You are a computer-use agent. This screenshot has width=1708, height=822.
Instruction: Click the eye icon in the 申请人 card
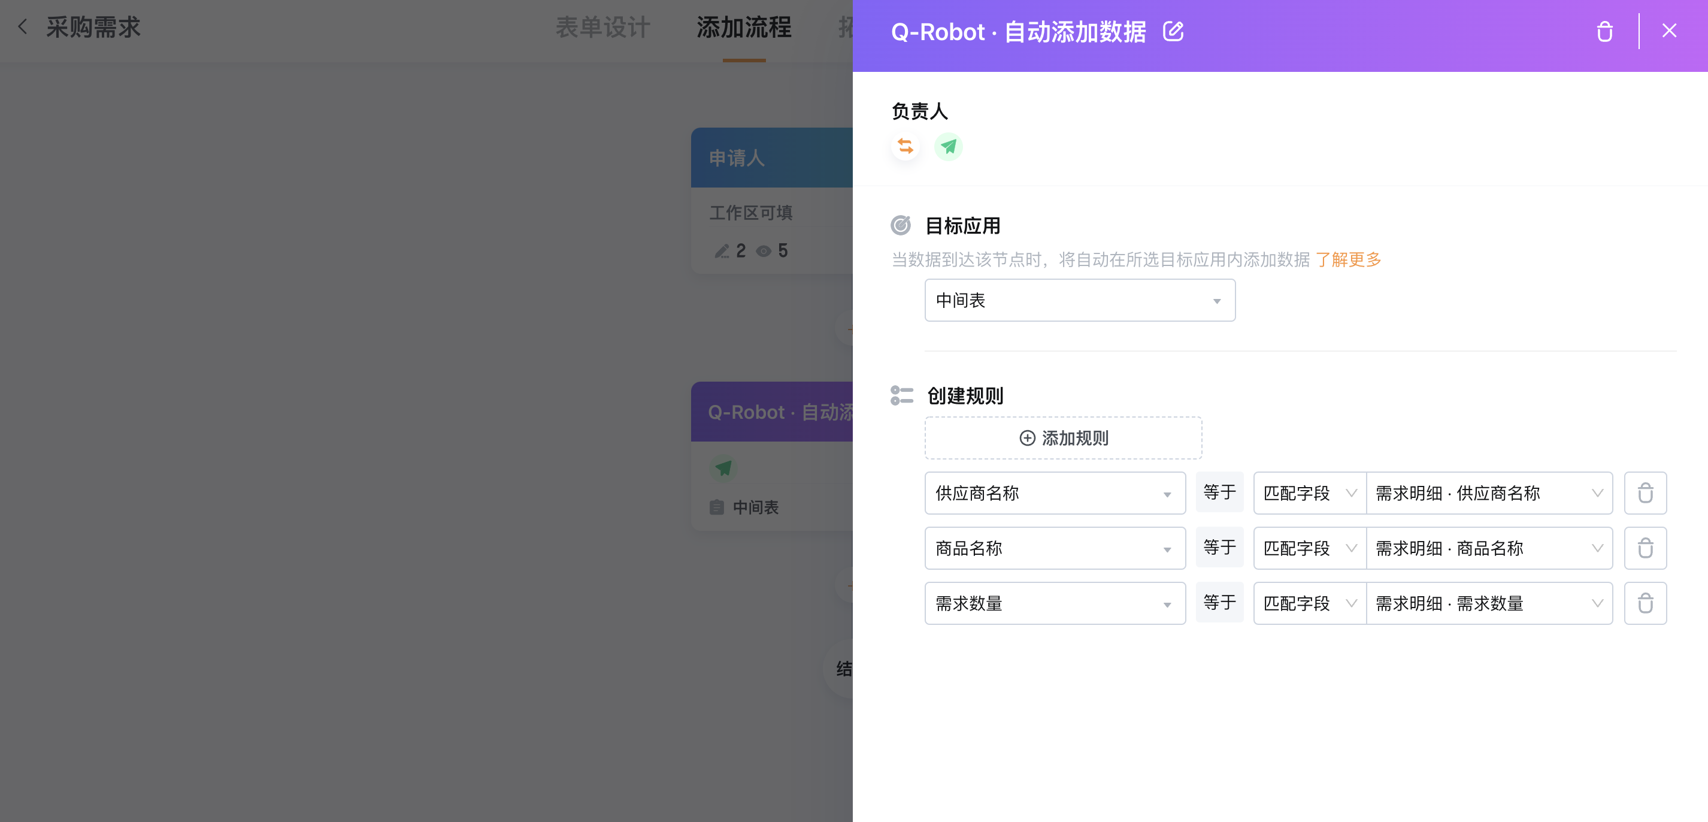point(764,251)
